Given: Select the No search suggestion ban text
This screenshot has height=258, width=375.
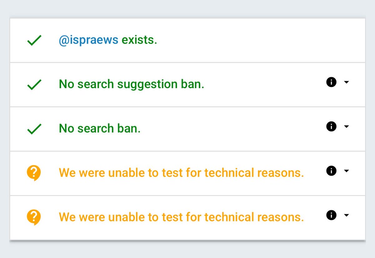Looking at the screenshot, I should tap(132, 84).
